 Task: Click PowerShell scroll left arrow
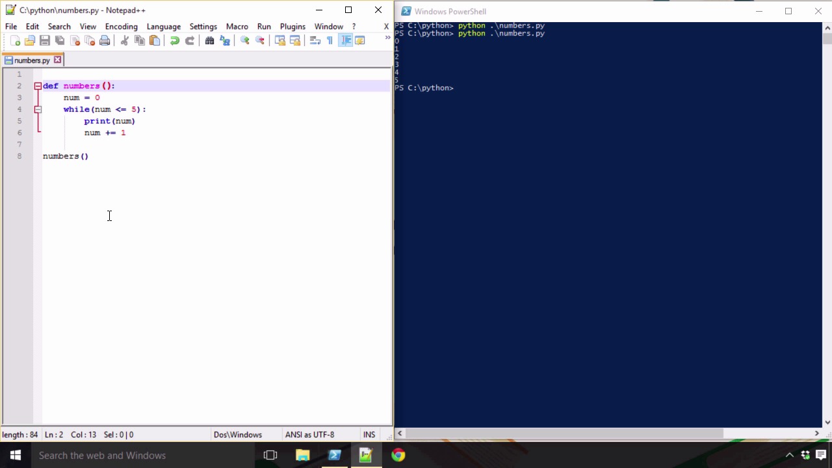(400, 433)
